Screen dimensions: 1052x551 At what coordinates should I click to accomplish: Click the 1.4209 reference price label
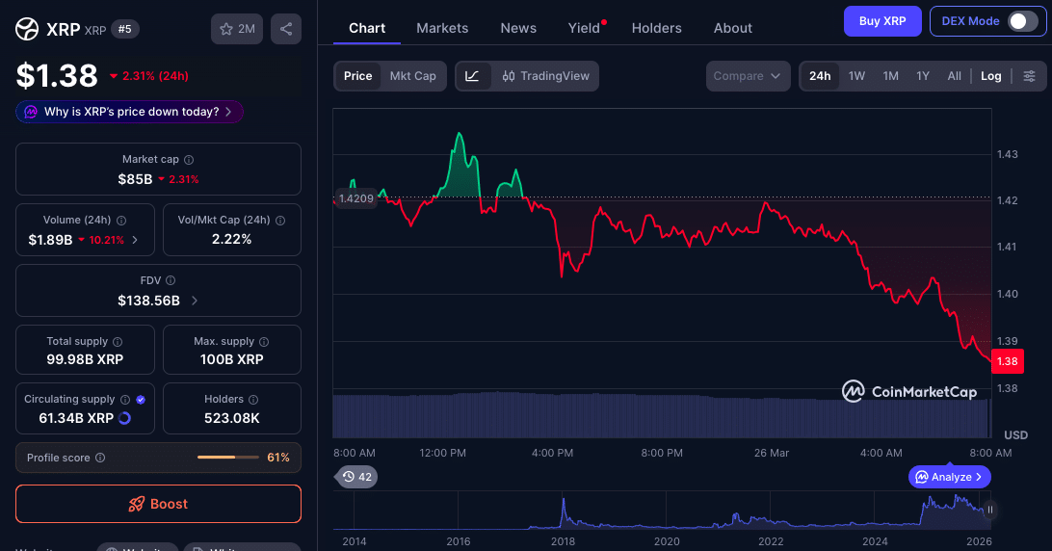point(355,198)
